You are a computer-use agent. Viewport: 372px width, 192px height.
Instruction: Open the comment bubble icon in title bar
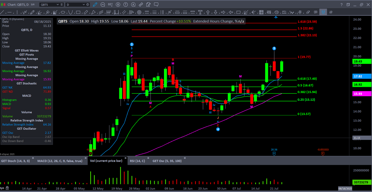(x=156, y=5)
